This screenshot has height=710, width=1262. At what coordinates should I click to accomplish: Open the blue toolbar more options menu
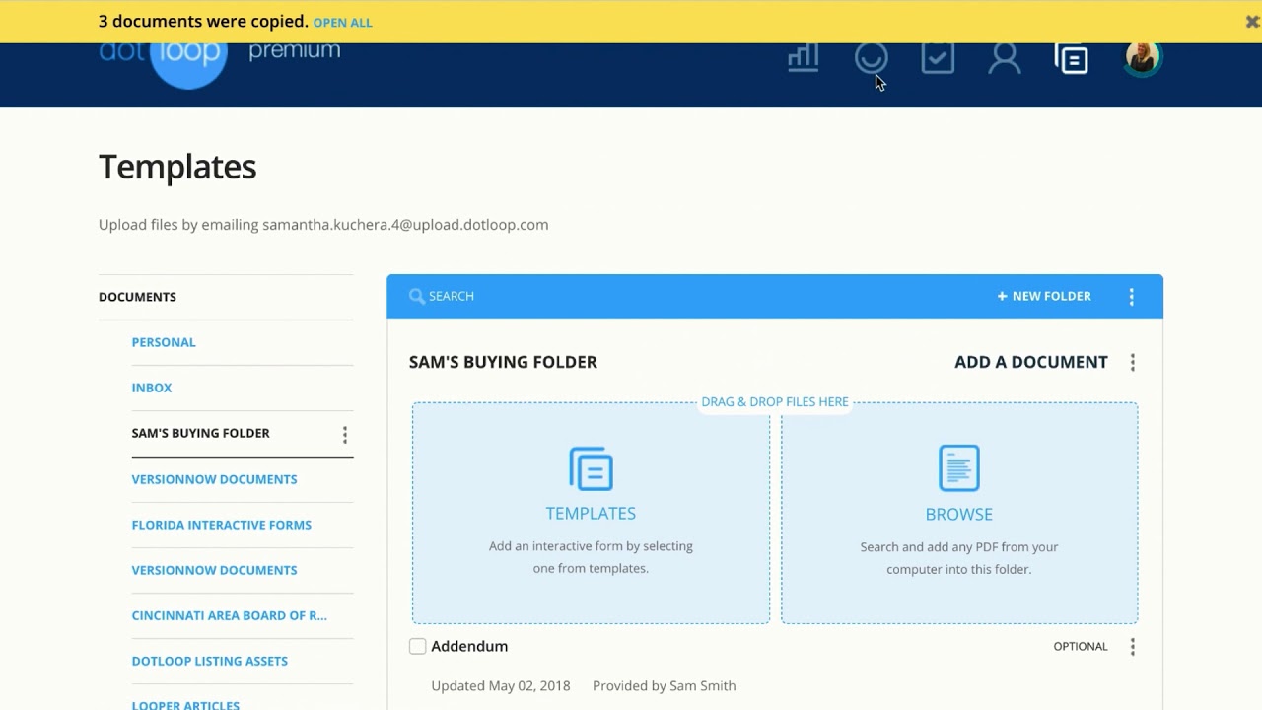[x=1132, y=297]
